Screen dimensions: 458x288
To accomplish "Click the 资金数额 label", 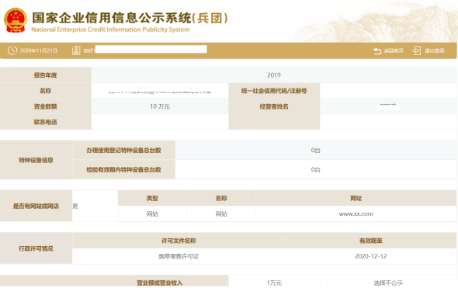I will point(45,106).
